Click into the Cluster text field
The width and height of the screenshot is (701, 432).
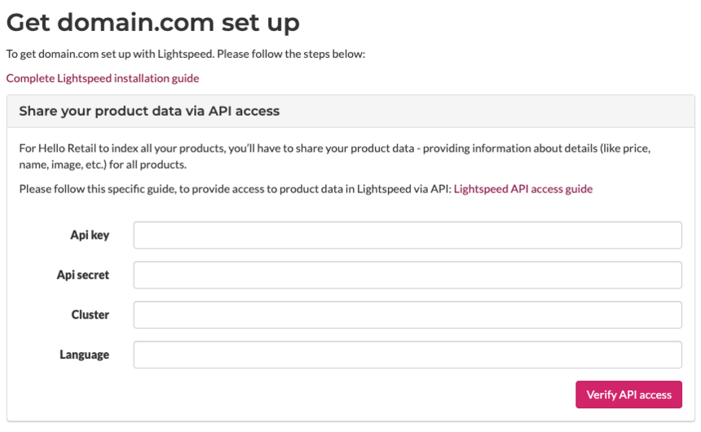pyautogui.click(x=408, y=315)
